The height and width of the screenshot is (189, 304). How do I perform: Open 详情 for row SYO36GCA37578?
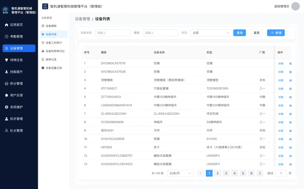tap(281, 64)
